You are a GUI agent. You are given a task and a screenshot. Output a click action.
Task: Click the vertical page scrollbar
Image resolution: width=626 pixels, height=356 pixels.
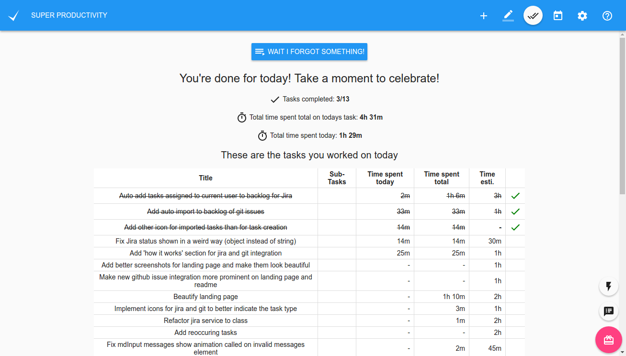622,115
